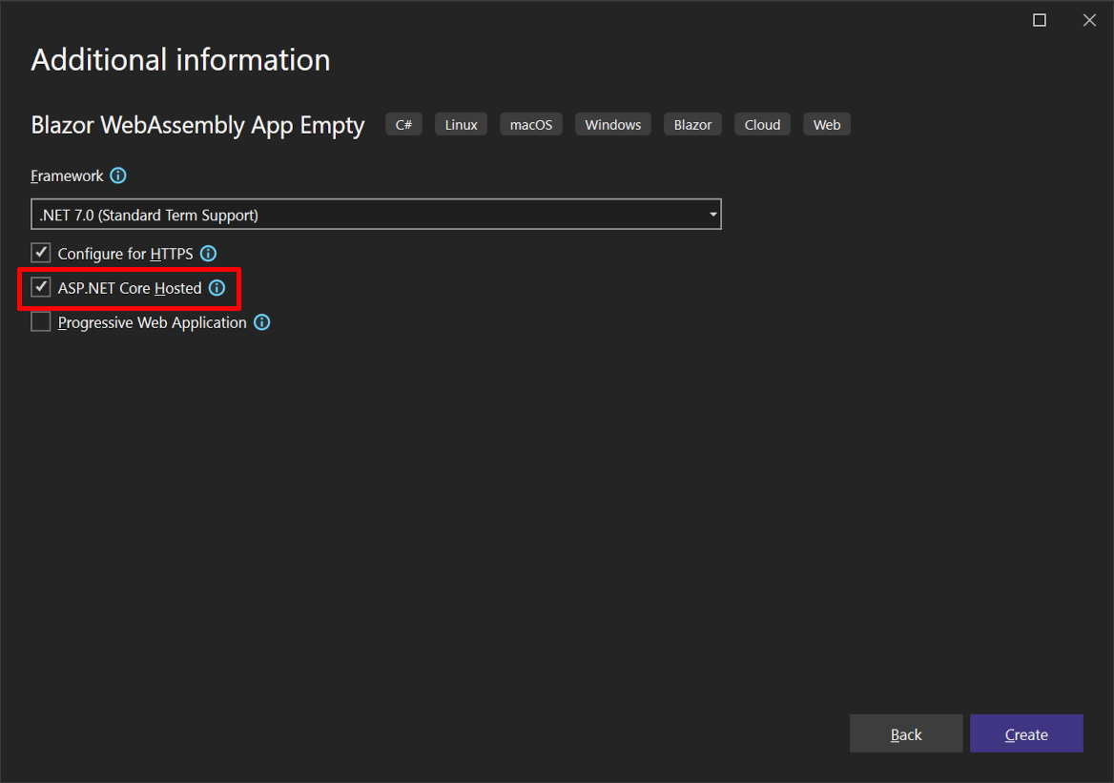
Task: Click the Windows platform tag
Action: [x=613, y=125]
